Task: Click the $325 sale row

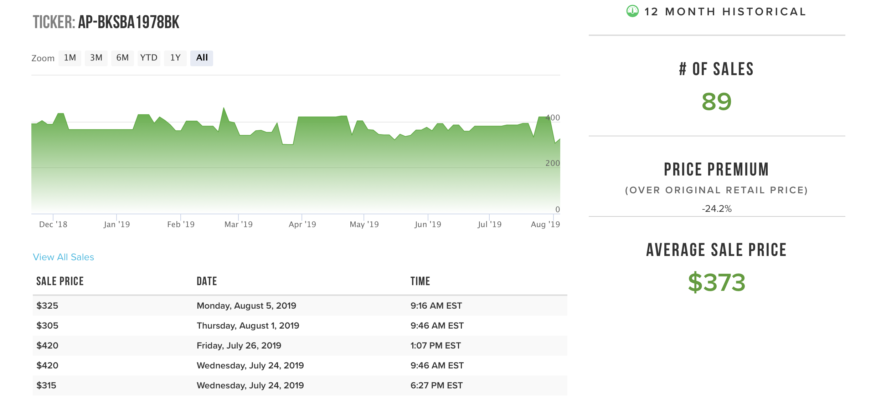Action: click(x=47, y=306)
